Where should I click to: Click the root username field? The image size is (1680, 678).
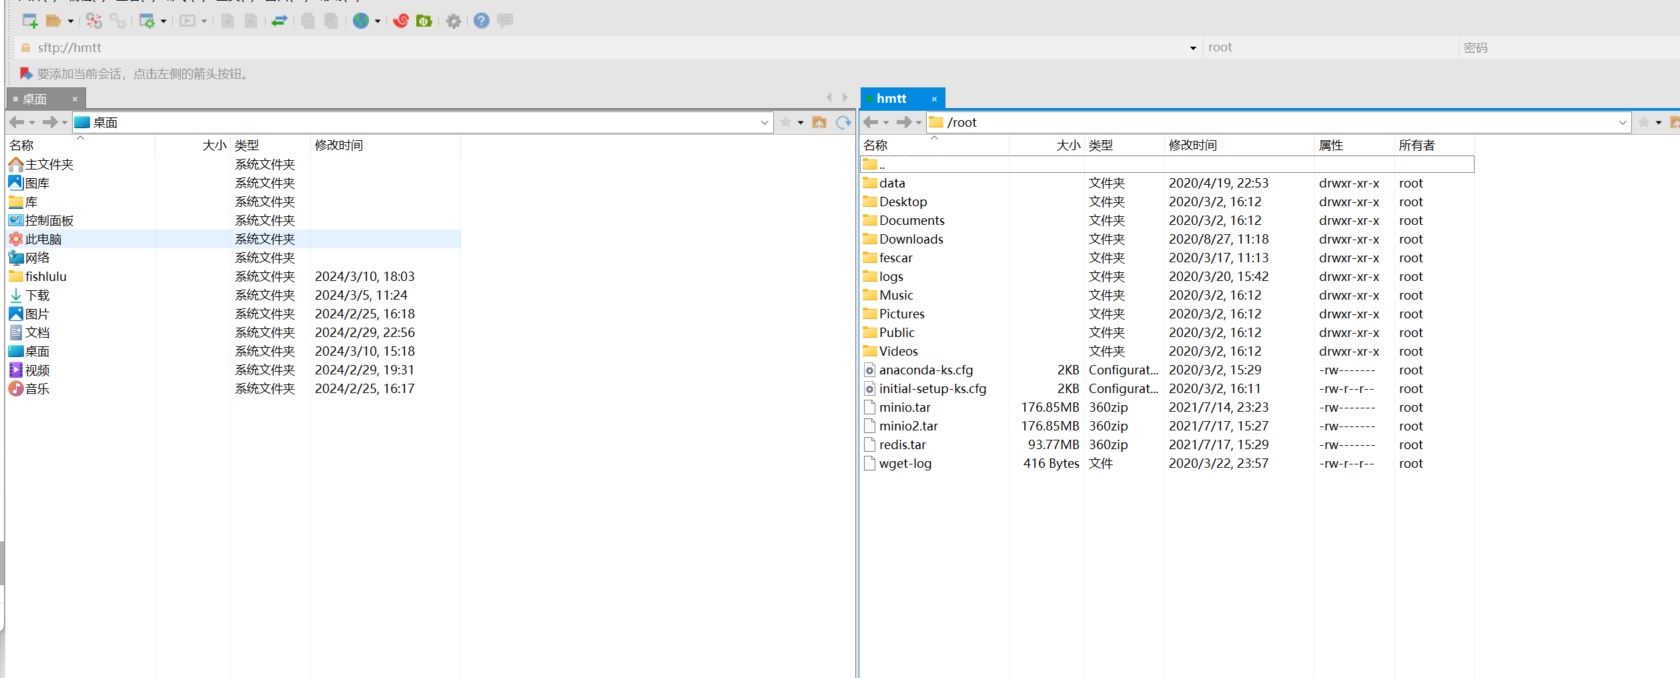[x=1330, y=47]
